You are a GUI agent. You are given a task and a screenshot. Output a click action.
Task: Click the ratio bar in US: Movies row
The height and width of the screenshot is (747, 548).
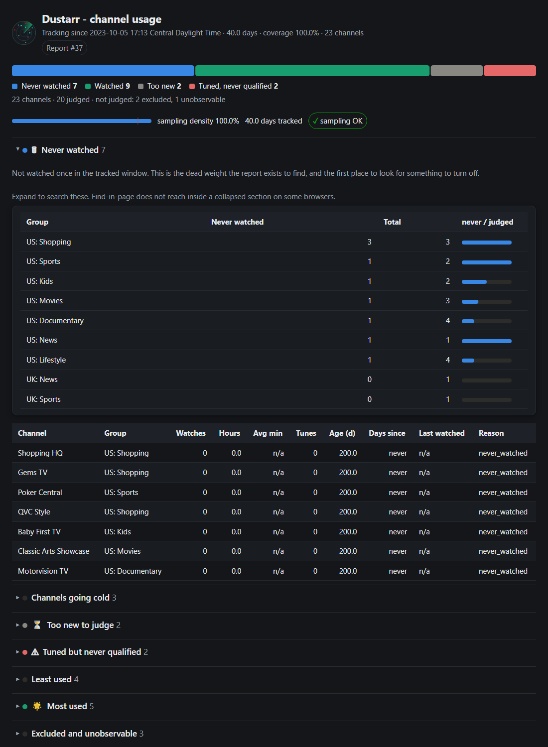487,301
